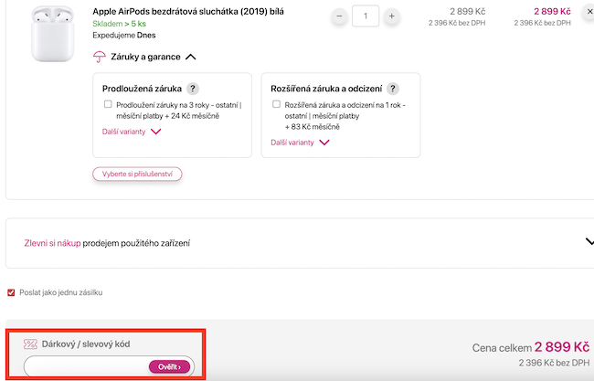This screenshot has width=594, height=381.
Task: Open the Apple AirPods product title link
Action: tap(188, 11)
